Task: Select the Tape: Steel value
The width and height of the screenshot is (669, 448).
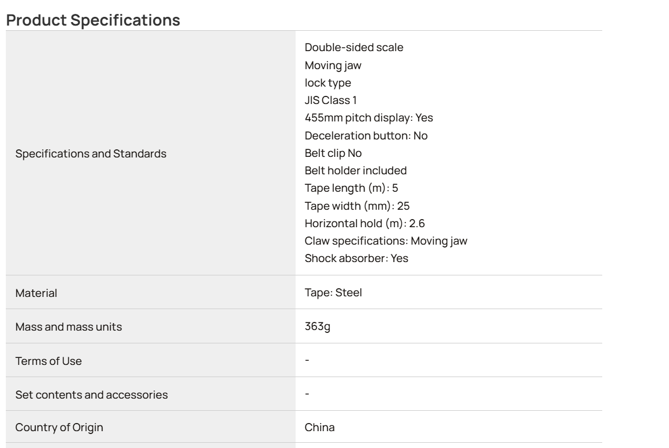Action: point(333,293)
